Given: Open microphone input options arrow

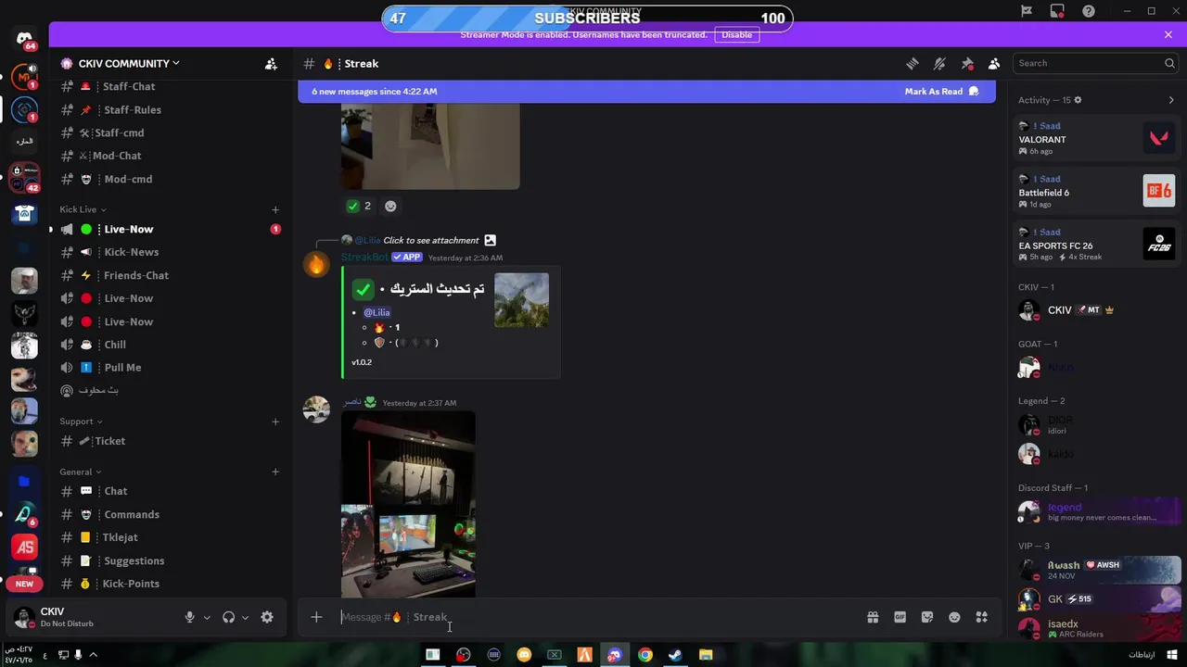Looking at the screenshot, I should pyautogui.click(x=207, y=618).
